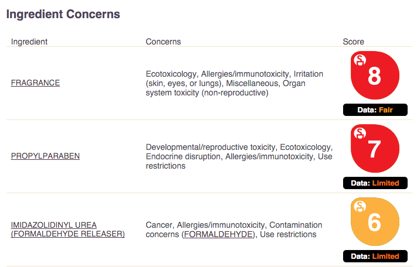Click the Data: Fair label
This screenshot has width=417, height=267.
375,110
